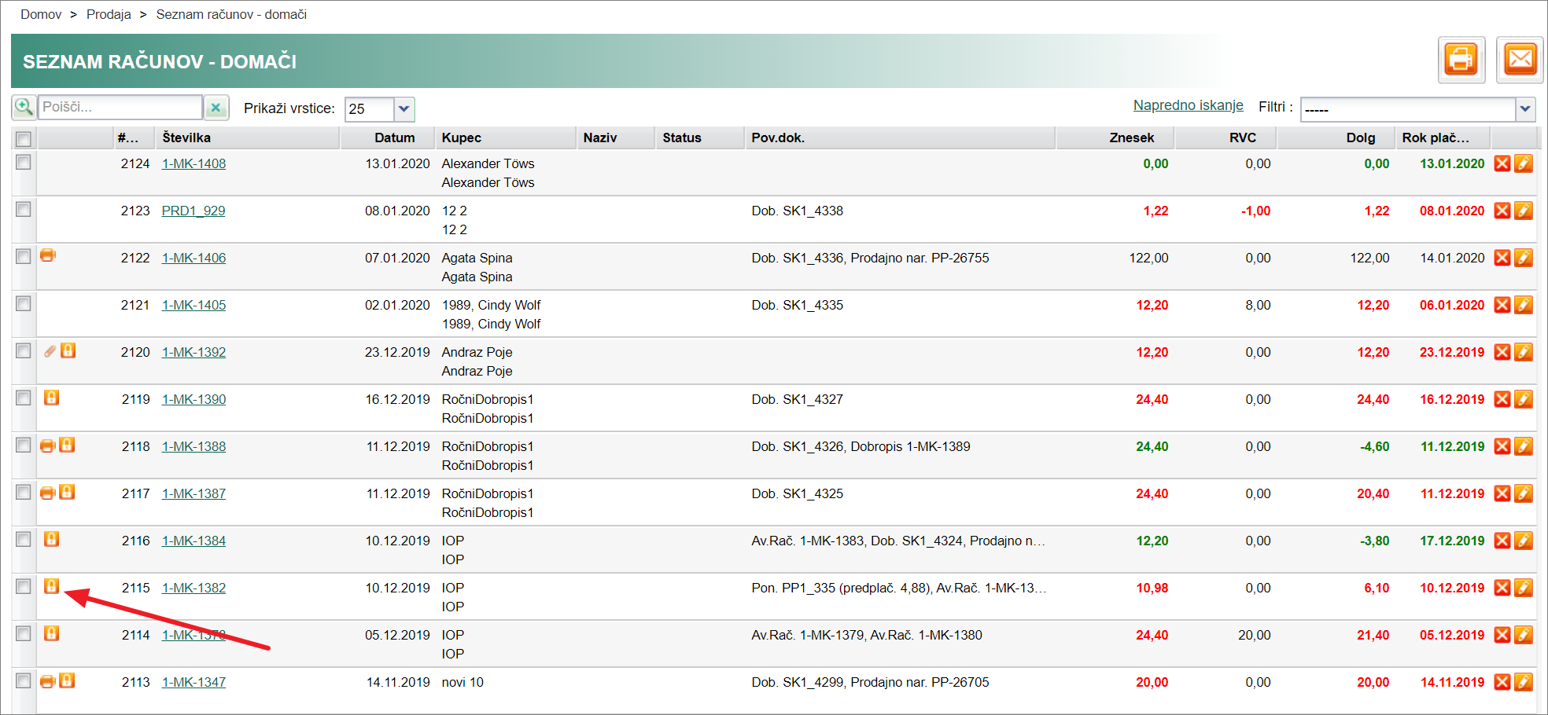Check the box for row 2122
This screenshot has height=715, width=1548.
tap(24, 256)
